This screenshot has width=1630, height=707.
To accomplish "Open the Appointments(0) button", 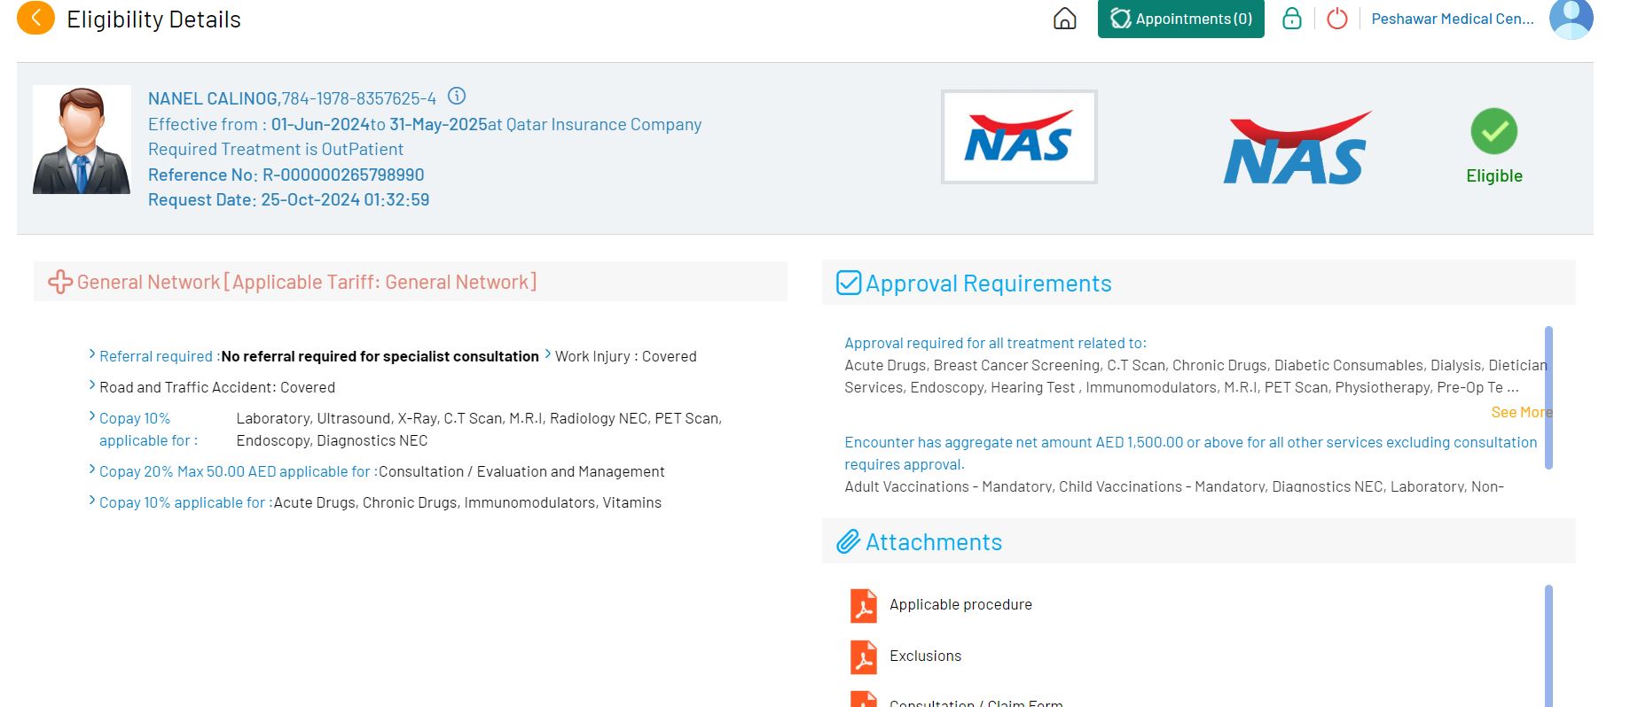I will 1180,19.
